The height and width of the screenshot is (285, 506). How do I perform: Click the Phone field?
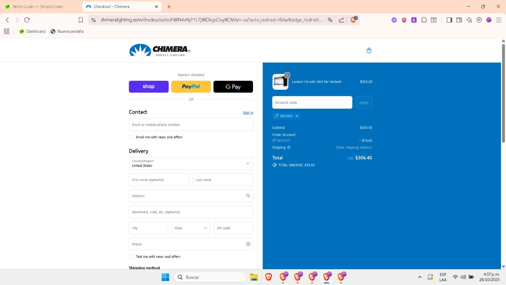tap(191, 244)
